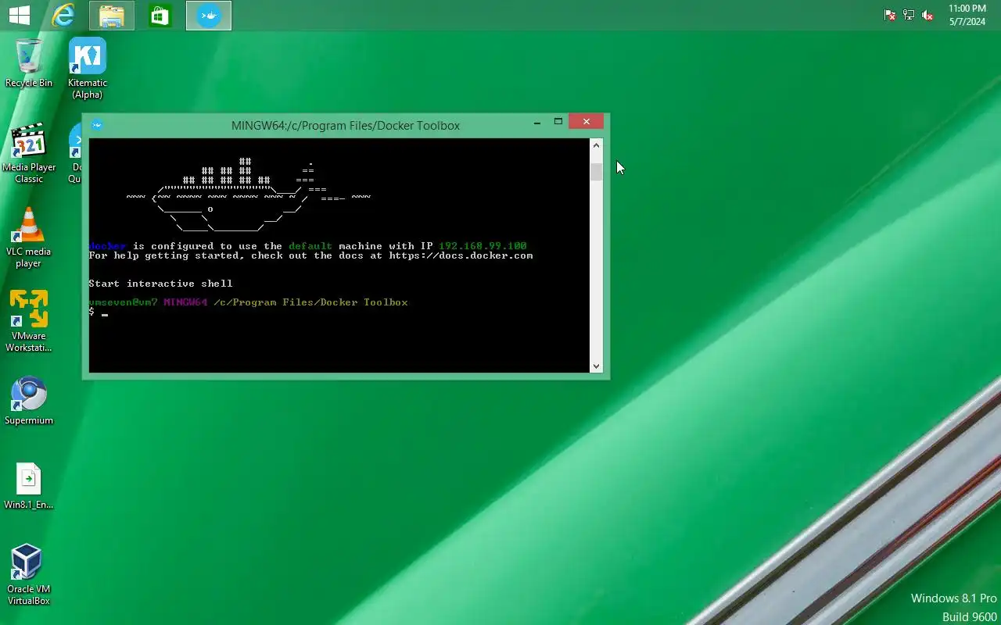Viewport: 1001px width, 625px height.
Task: Close the Docker Toolbox terminal window
Action: click(x=586, y=121)
